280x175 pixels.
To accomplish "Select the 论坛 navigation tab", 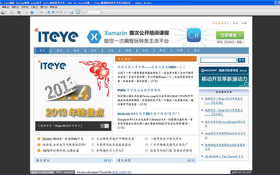I will click(94, 51).
